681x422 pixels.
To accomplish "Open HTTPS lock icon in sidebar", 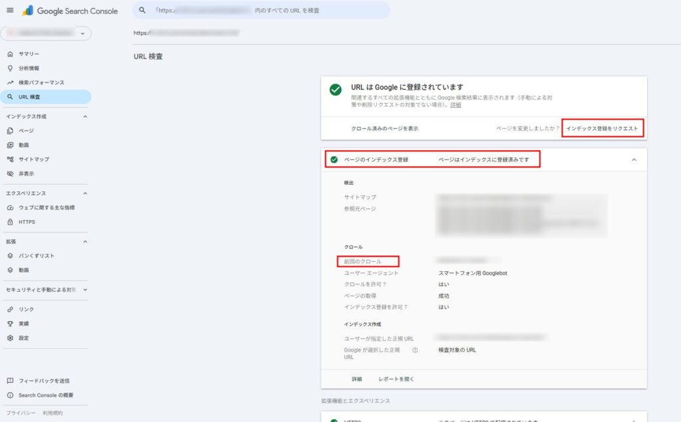I will pyautogui.click(x=10, y=222).
